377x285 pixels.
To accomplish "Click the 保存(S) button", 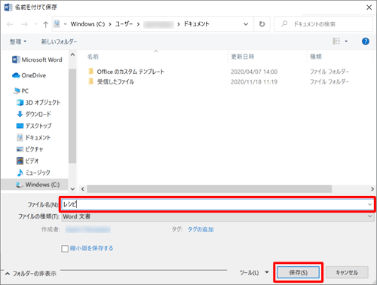I will click(298, 273).
